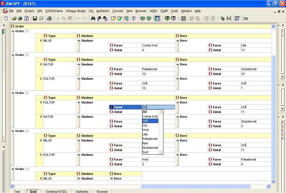
Task: Toggle the Enhanced Grid view toolbar button
Action: point(157,18)
